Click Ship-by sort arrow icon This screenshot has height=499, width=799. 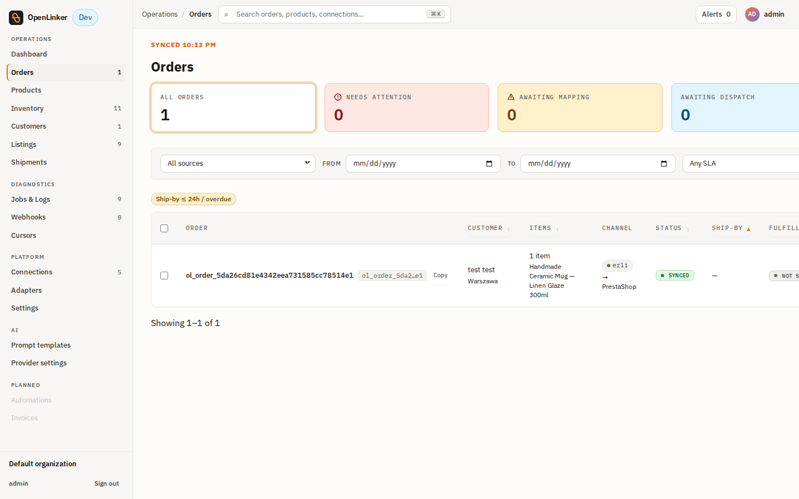(x=749, y=229)
